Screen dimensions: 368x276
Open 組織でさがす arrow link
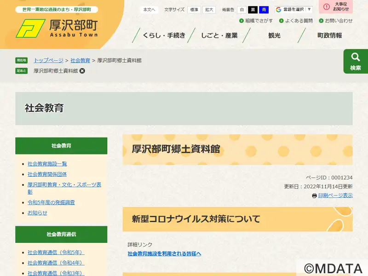[x=241, y=21]
